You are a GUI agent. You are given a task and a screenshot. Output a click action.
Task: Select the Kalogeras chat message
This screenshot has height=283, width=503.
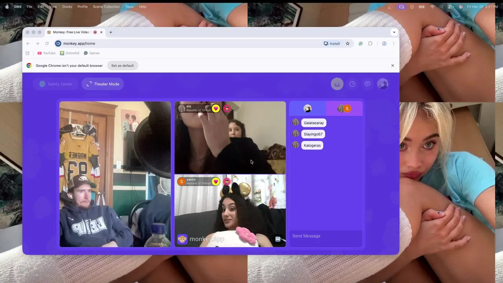click(312, 145)
